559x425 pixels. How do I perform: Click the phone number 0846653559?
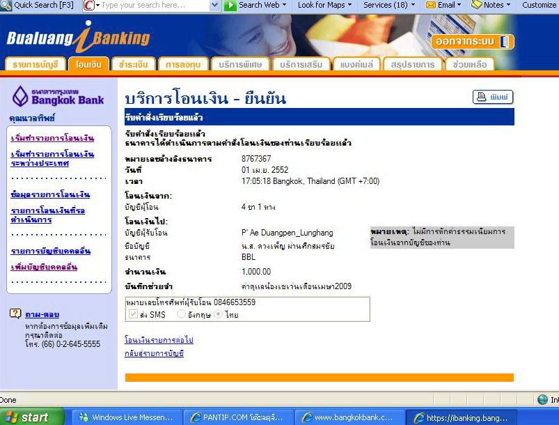(x=235, y=302)
